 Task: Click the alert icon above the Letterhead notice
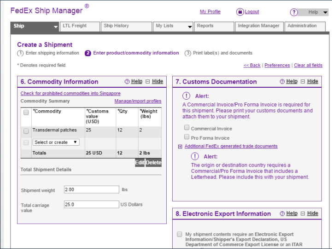pos(195,156)
